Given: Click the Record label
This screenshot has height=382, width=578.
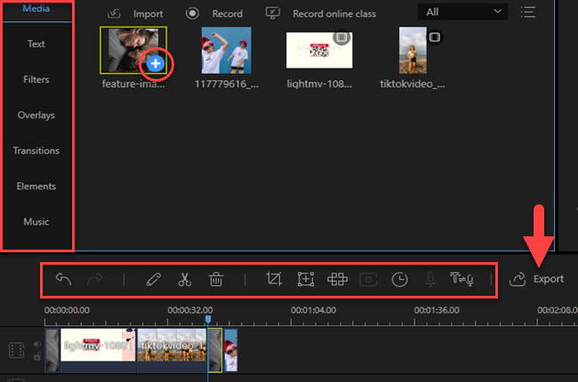Looking at the screenshot, I should (x=227, y=14).
